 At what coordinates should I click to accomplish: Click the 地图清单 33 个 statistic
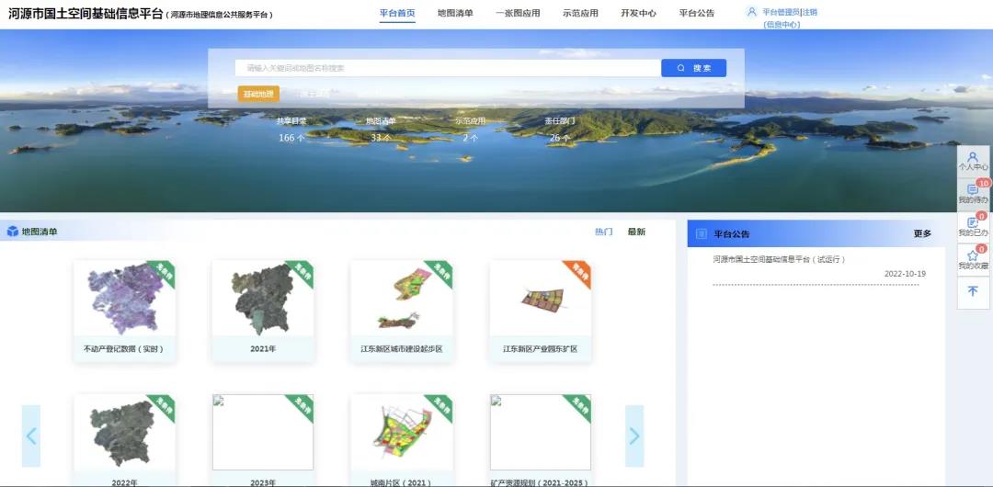[381, 130]
